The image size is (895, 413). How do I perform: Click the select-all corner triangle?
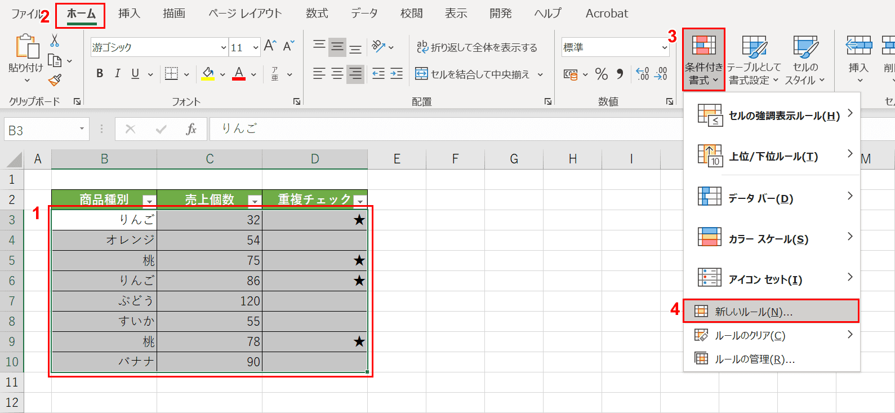coord(14,160)
